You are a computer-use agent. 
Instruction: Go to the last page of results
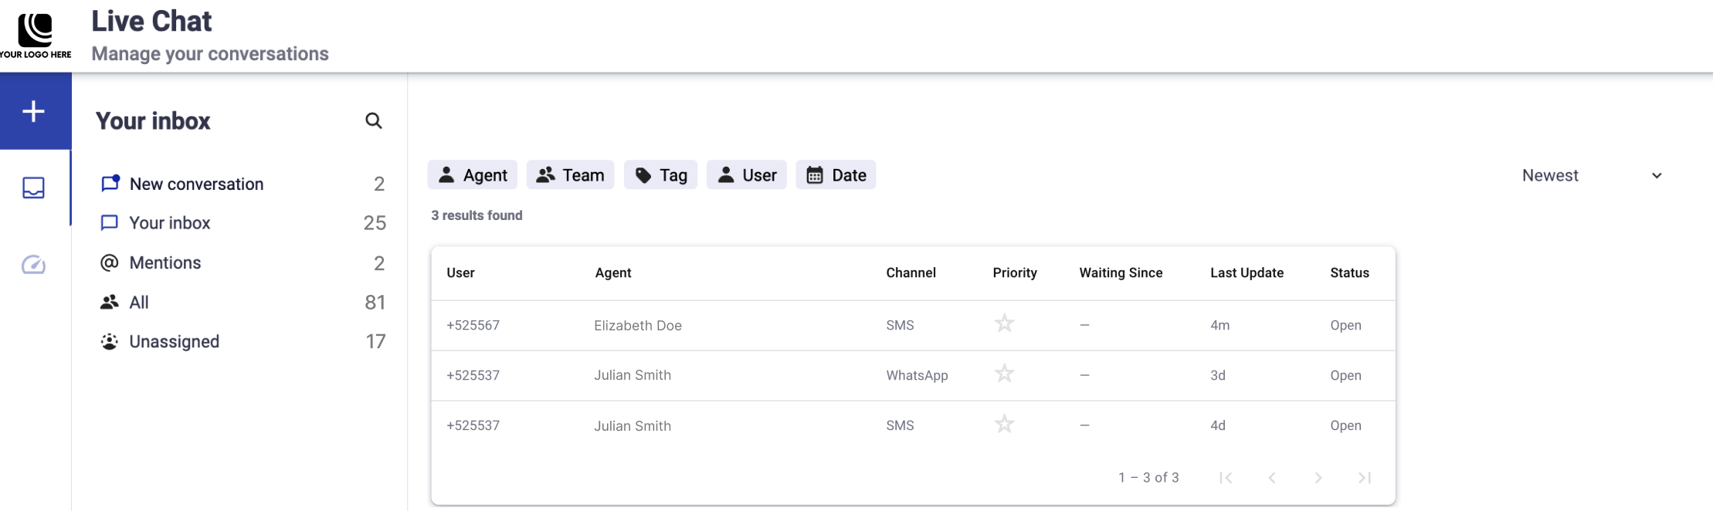coord(1365,478)
